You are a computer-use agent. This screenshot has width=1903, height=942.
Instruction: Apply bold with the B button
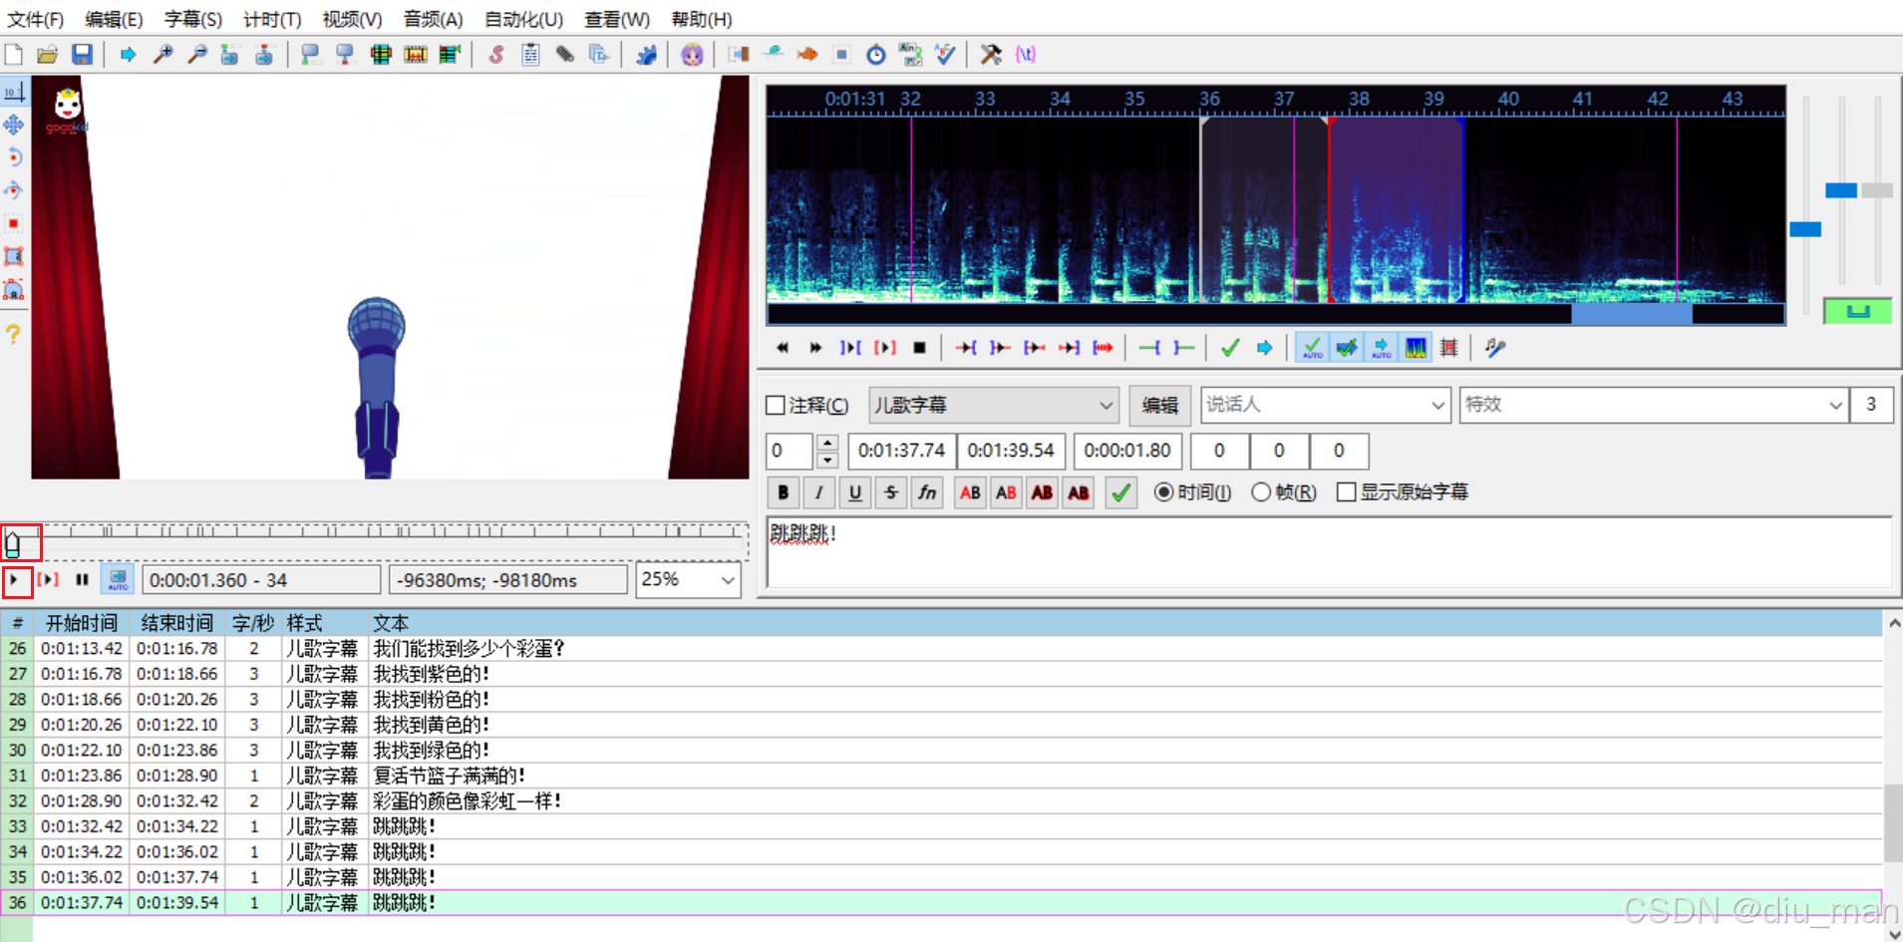click(x=784, y=492)
